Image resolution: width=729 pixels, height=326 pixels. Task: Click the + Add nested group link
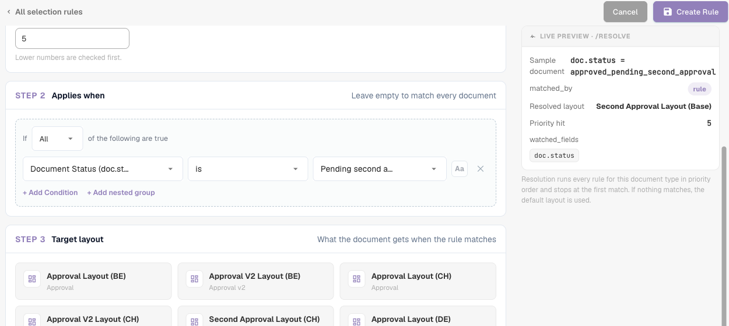pyautogui.click(x=121, y=193)
